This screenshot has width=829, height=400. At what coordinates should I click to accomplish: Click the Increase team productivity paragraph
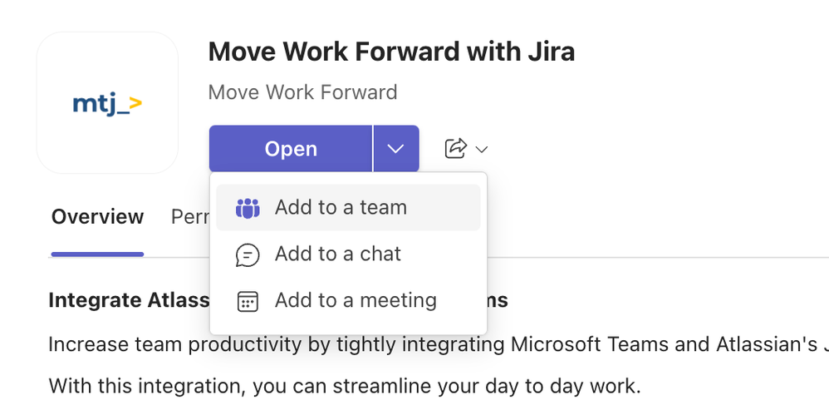[x=439, y=344]
